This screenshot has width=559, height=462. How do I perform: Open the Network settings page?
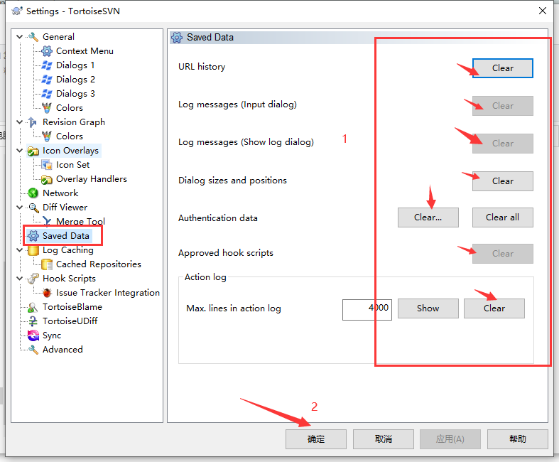click(x=60, y=193)
